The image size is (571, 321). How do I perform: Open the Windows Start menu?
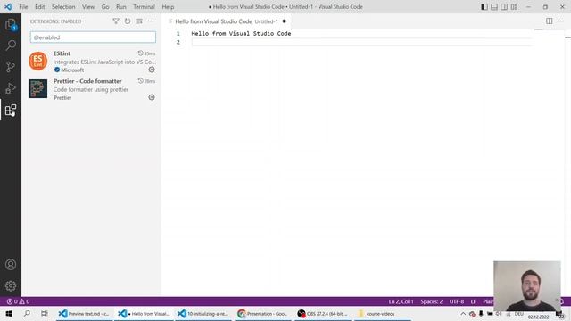point(9,314)
